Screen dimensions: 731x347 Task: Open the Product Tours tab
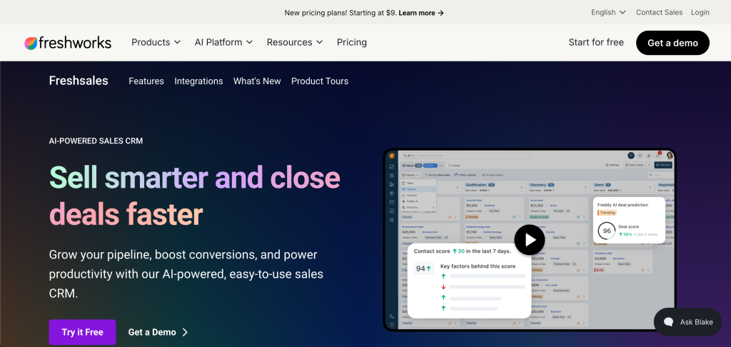pyautogui.click(x=320, y=81)
